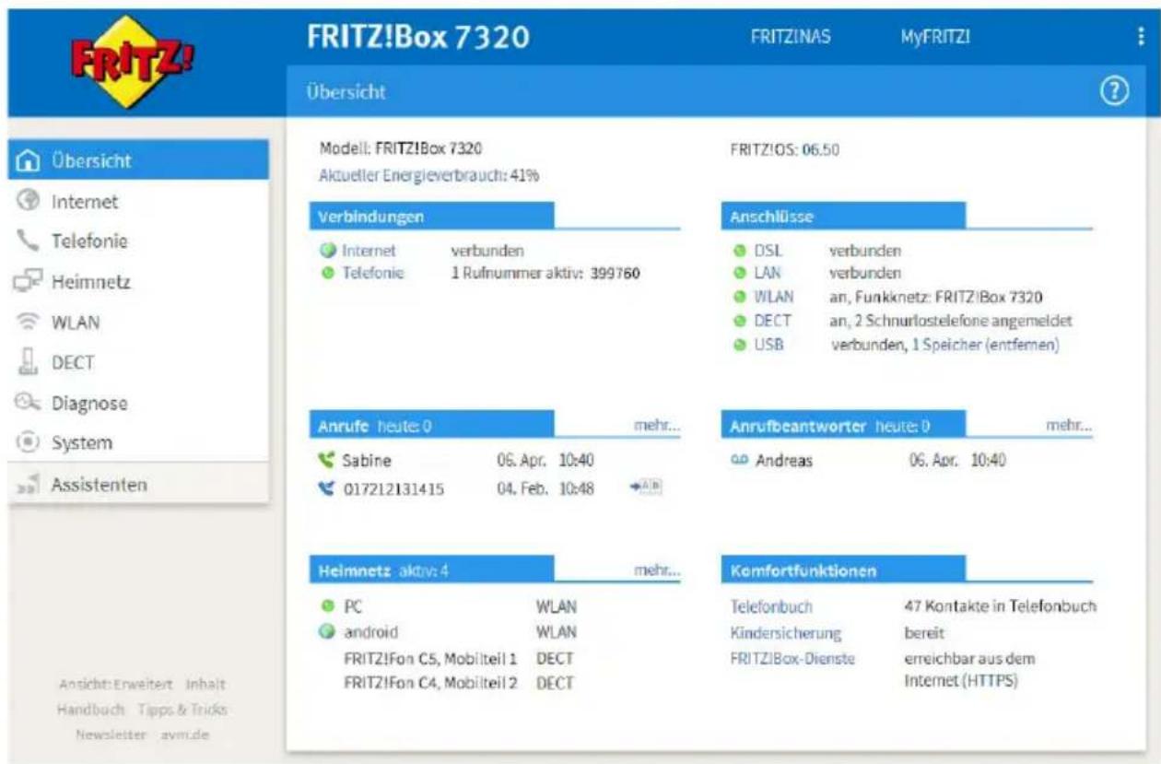Click the globe status icon beside Internet verbunden
Viewport: 1161px width, 764px height.
[328, 251]
